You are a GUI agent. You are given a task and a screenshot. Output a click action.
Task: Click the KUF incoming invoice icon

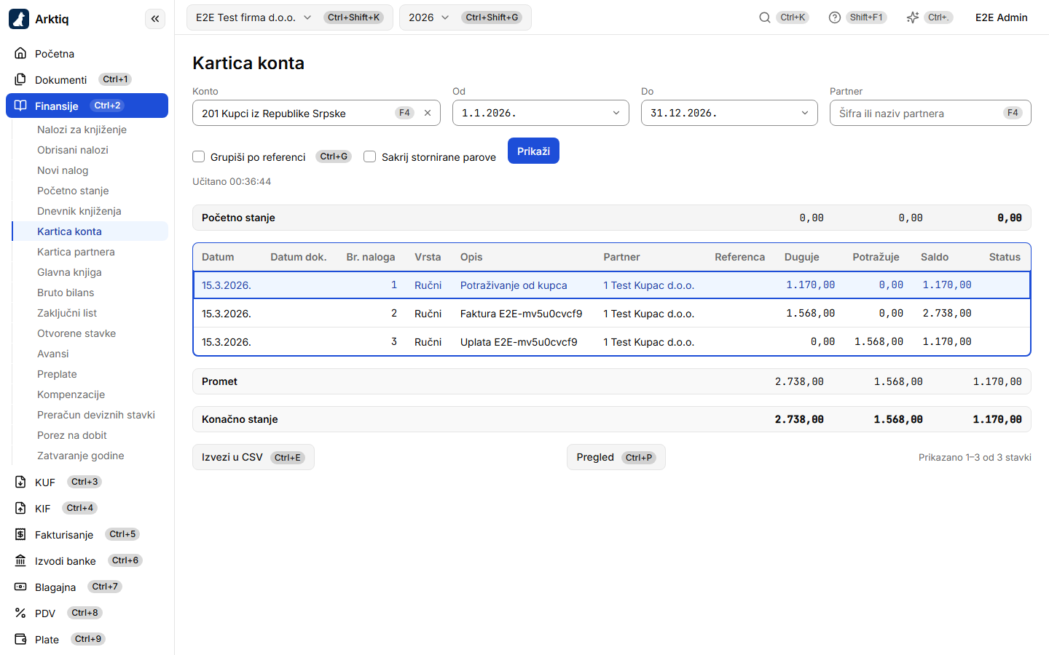point(20,482)
